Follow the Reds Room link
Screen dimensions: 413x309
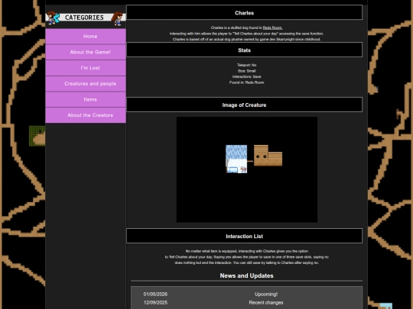coord(272,27)
